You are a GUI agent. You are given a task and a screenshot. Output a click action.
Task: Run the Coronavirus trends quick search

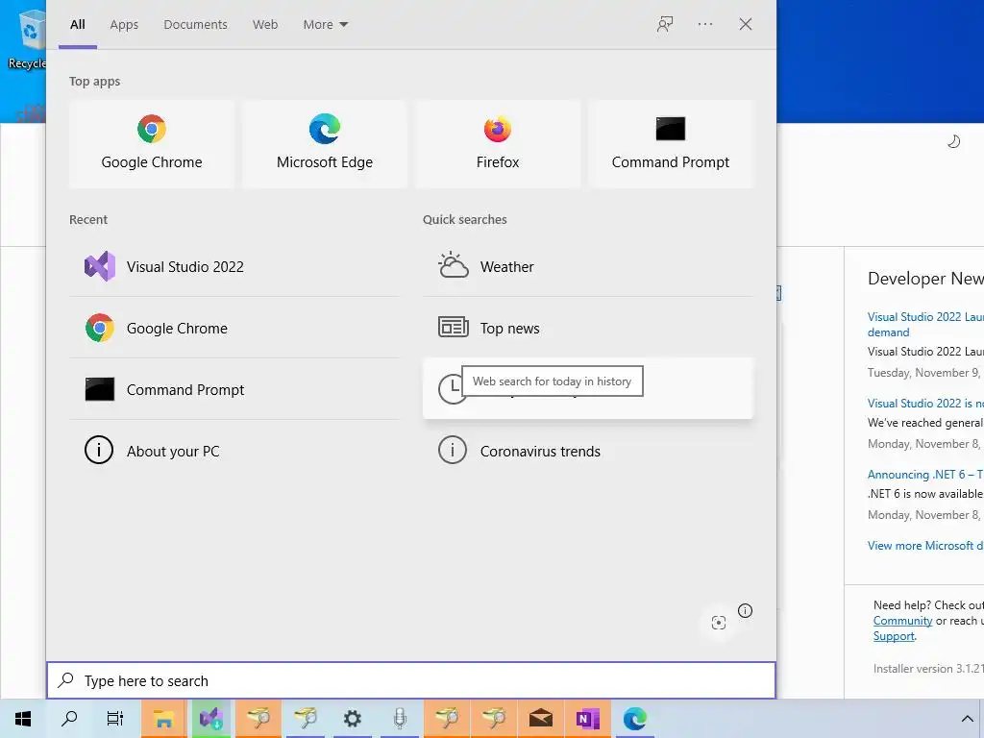[x=588, y=452]
